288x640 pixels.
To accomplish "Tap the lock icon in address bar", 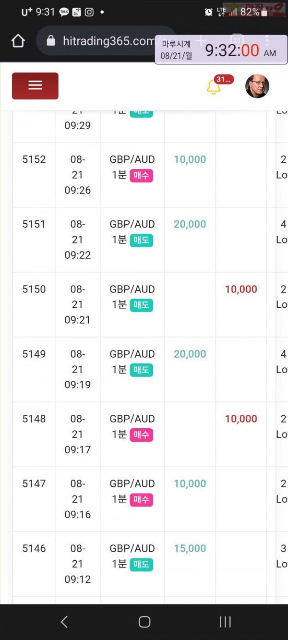I will pos(51,41).
